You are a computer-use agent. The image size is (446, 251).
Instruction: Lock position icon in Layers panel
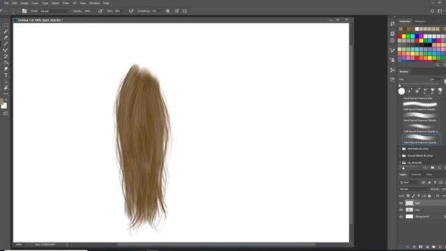tap(419, 196)
